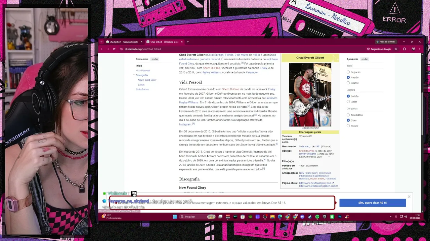Go to Referências in the contents
This screenshot has width=430, height=241.
142,89
